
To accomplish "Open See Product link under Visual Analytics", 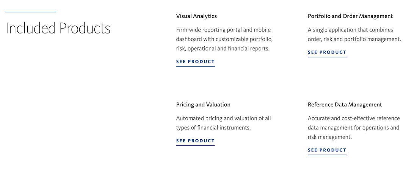I will coord(195,62).
